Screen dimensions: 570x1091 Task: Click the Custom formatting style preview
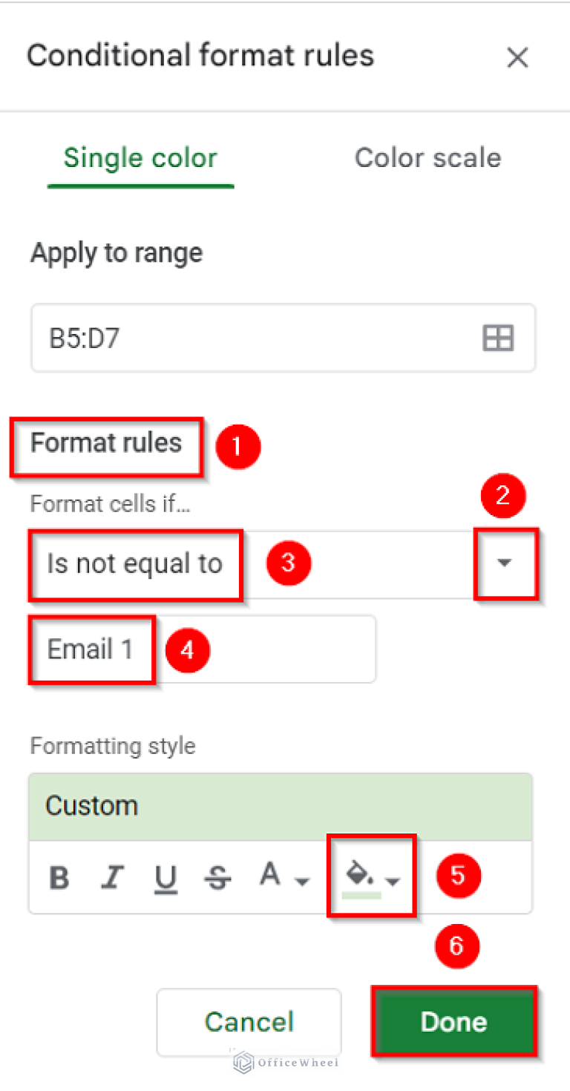point(281,805)
